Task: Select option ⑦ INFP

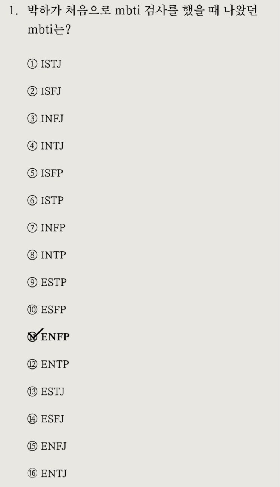Action: (46, 228)
